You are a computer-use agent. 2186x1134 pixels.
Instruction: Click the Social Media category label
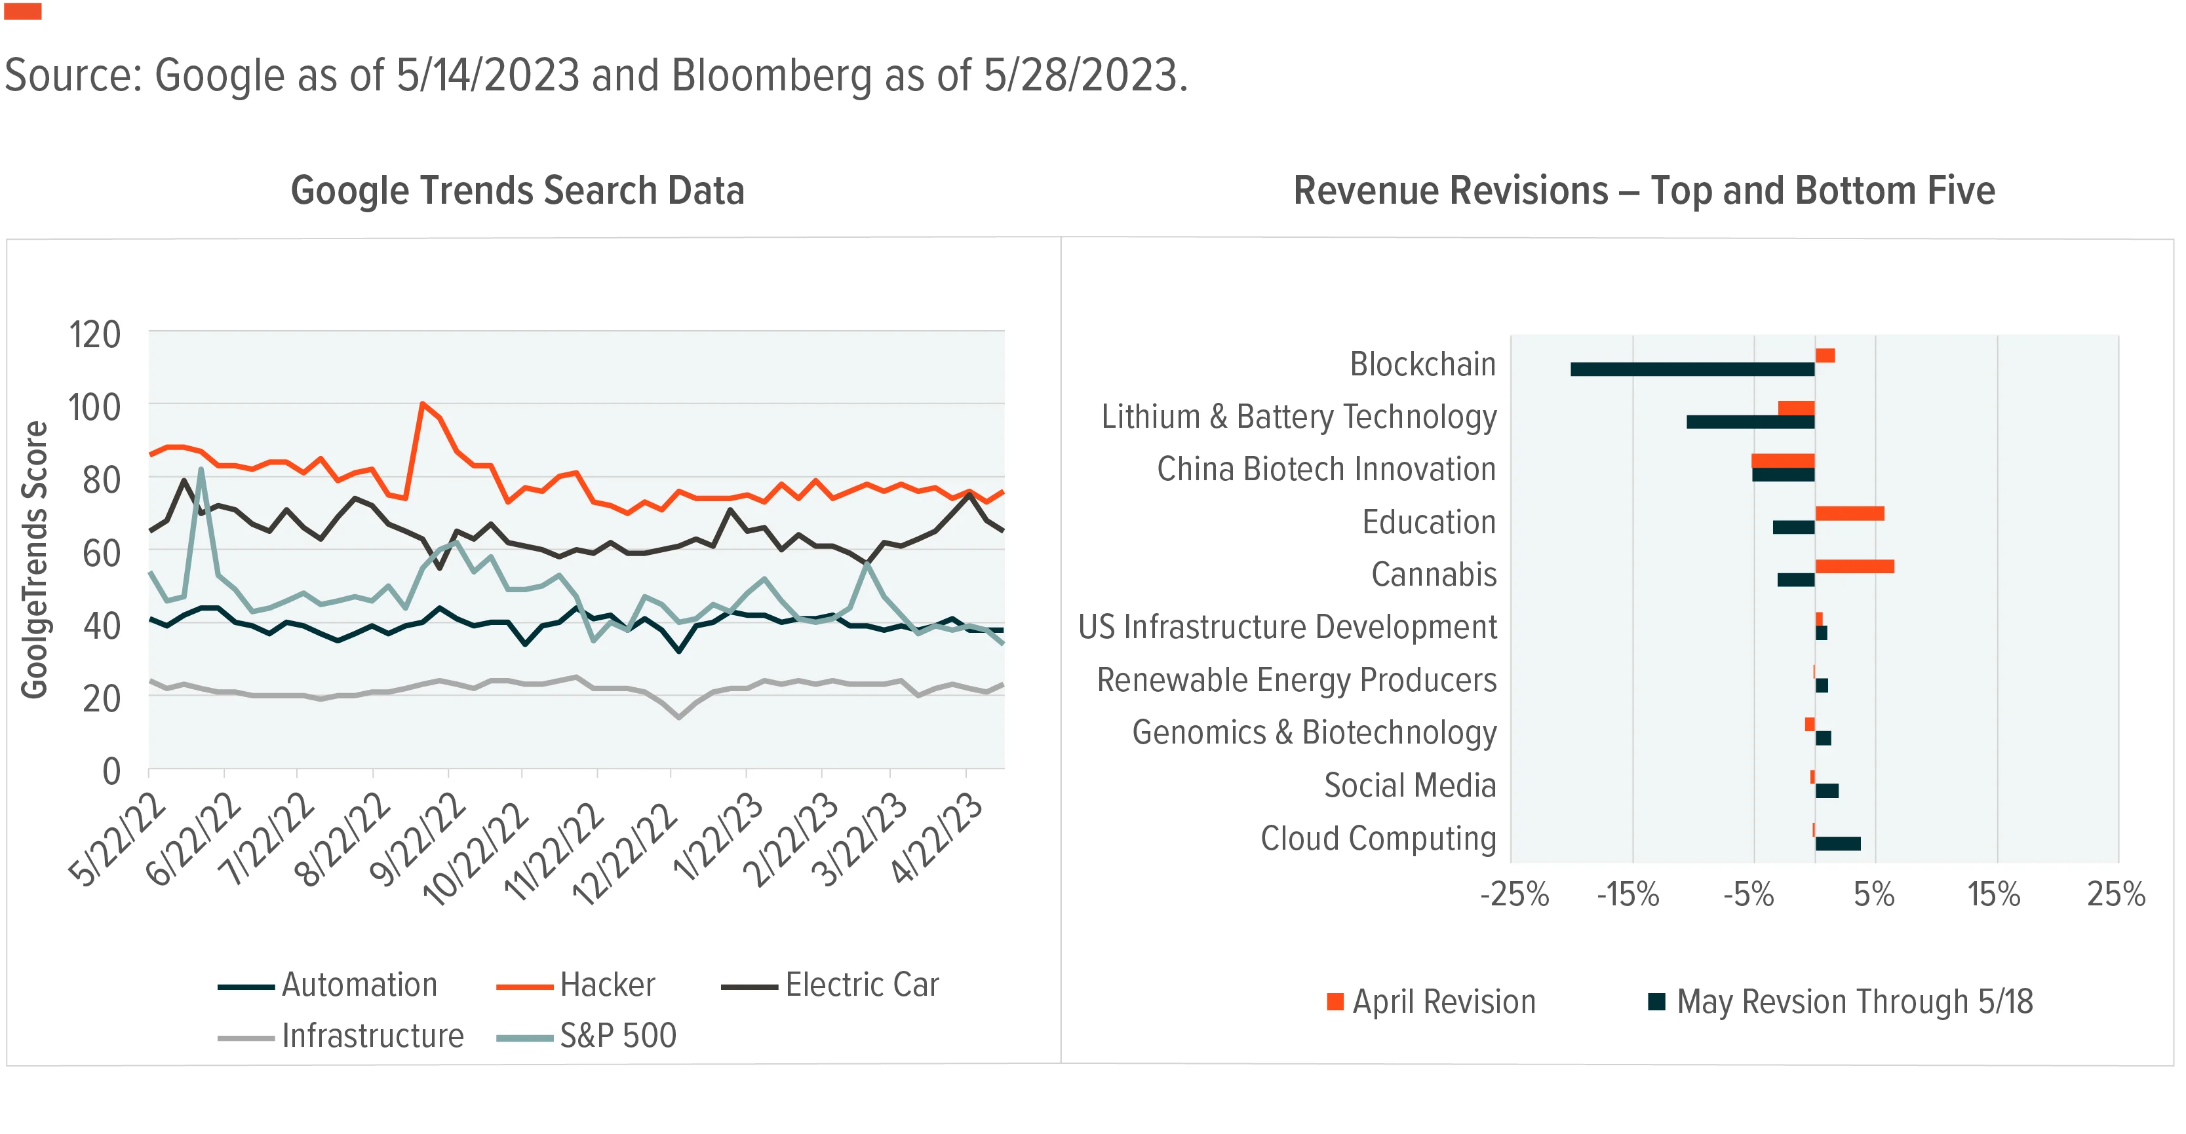pos(1411,785)
